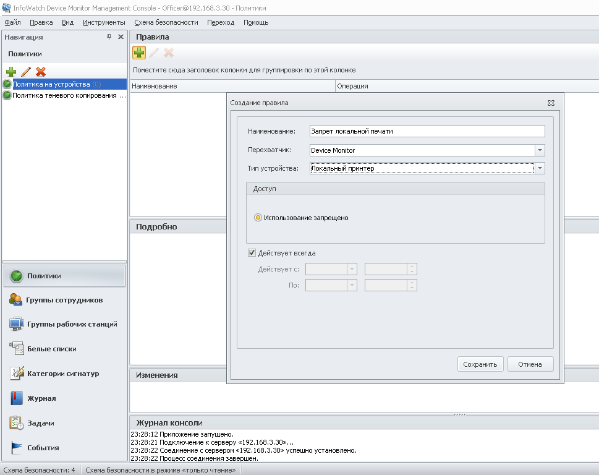
Task: Click the Отмена button
Action: pyautogui.click(x=530, y=364)
